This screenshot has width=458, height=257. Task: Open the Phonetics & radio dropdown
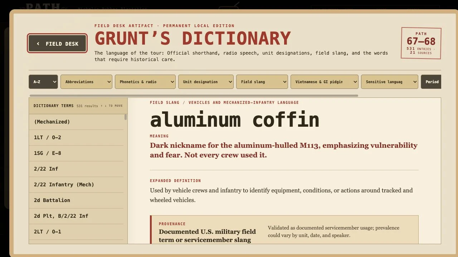pyautogui.click(x=145, y=82)
